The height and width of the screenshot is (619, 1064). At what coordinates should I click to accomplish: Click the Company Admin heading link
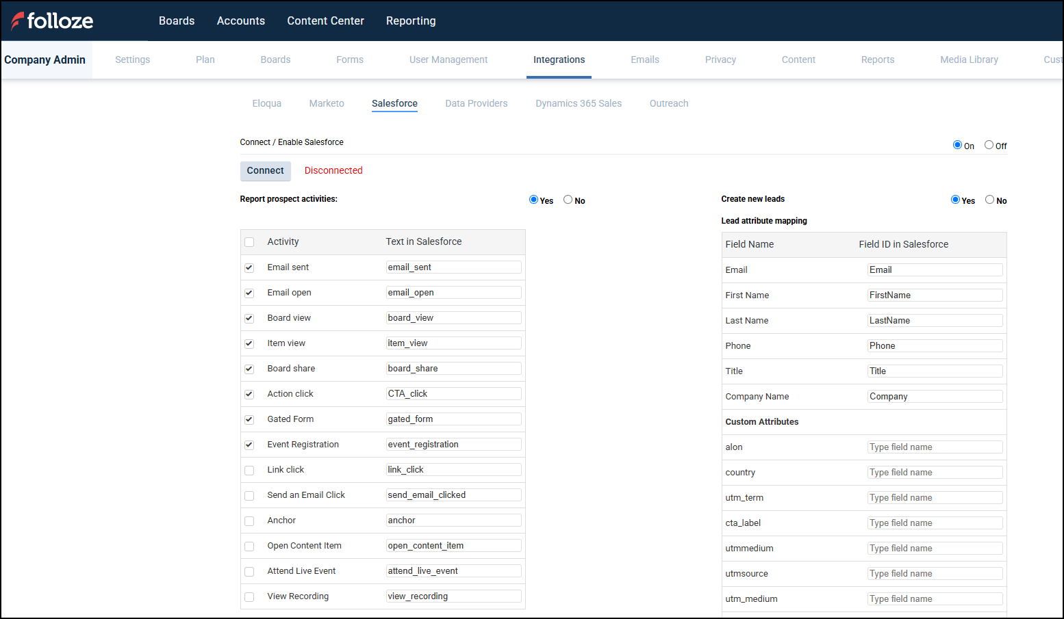point(45,60)
